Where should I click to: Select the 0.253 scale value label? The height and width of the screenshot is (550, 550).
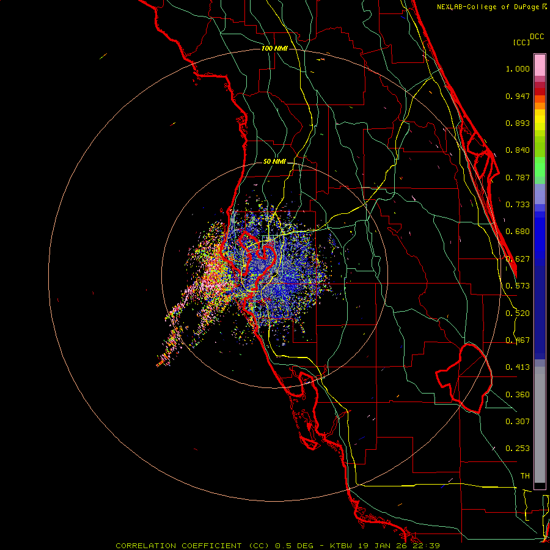click(x=518, y=449)
